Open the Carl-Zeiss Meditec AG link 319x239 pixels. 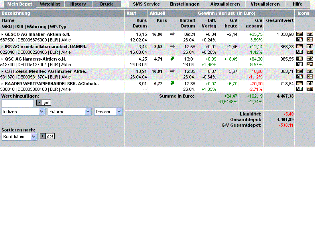pyautogui.click(x=46, y=72)
